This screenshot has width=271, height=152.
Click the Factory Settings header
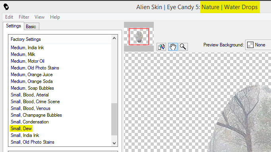coord(25,39)
